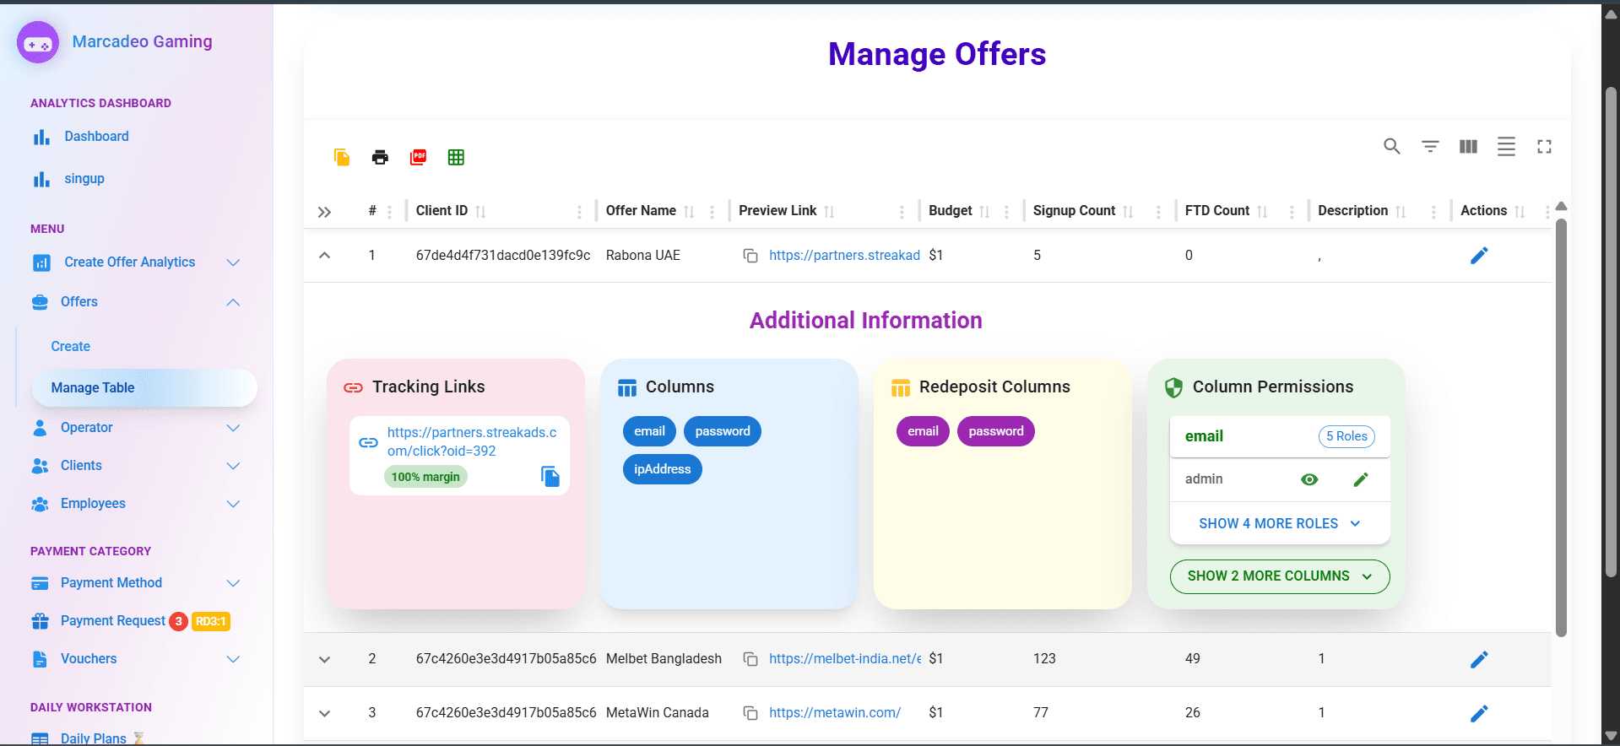The height and width of the screenshot is (746, 1620).
Task: Open metawin.com preview link
Action: [834, 712]
